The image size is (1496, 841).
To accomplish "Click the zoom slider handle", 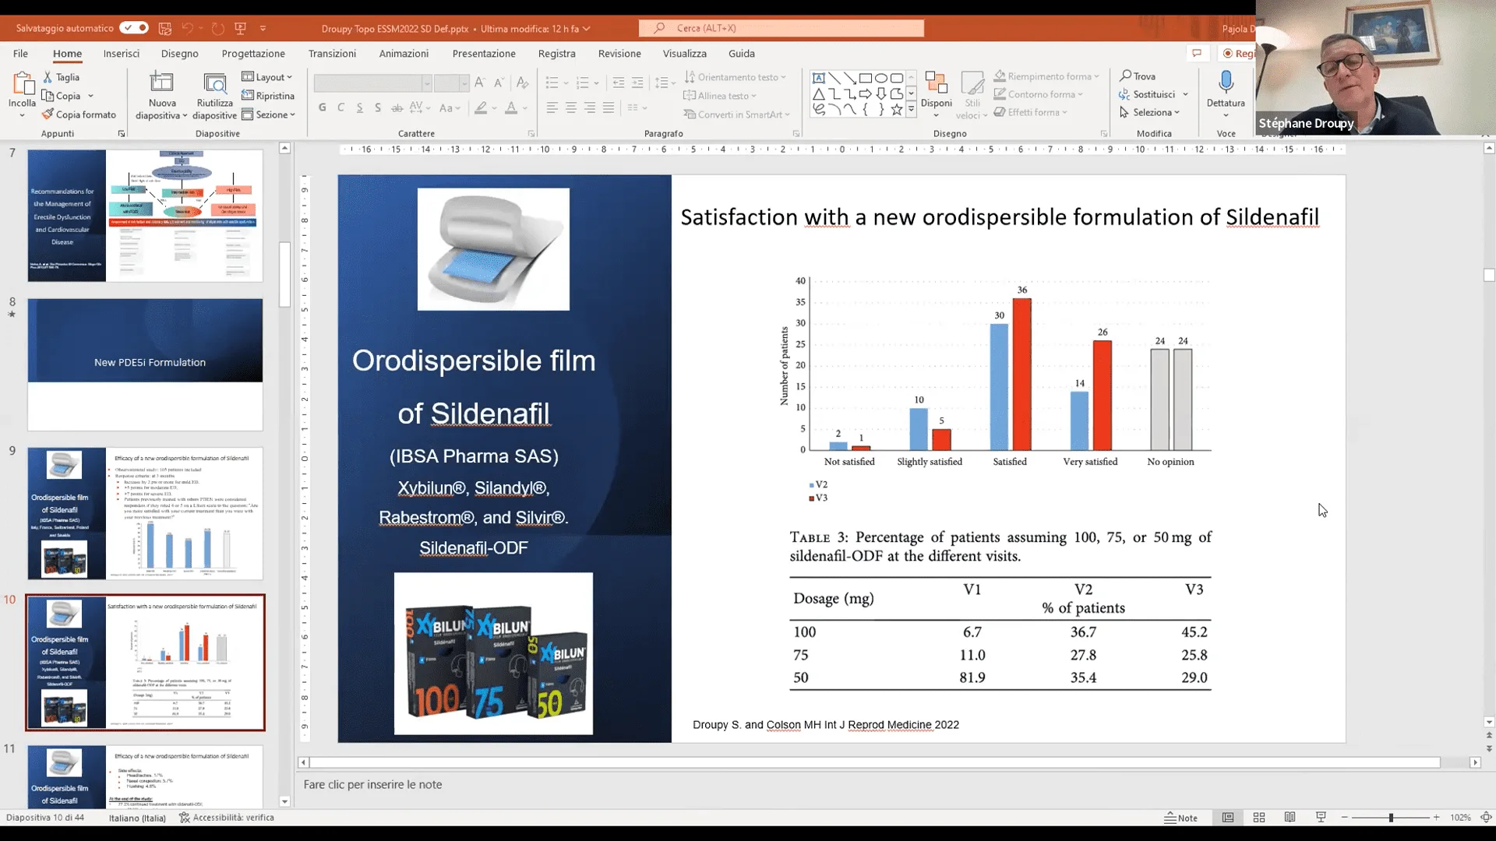I will (x=1391, y=818).
